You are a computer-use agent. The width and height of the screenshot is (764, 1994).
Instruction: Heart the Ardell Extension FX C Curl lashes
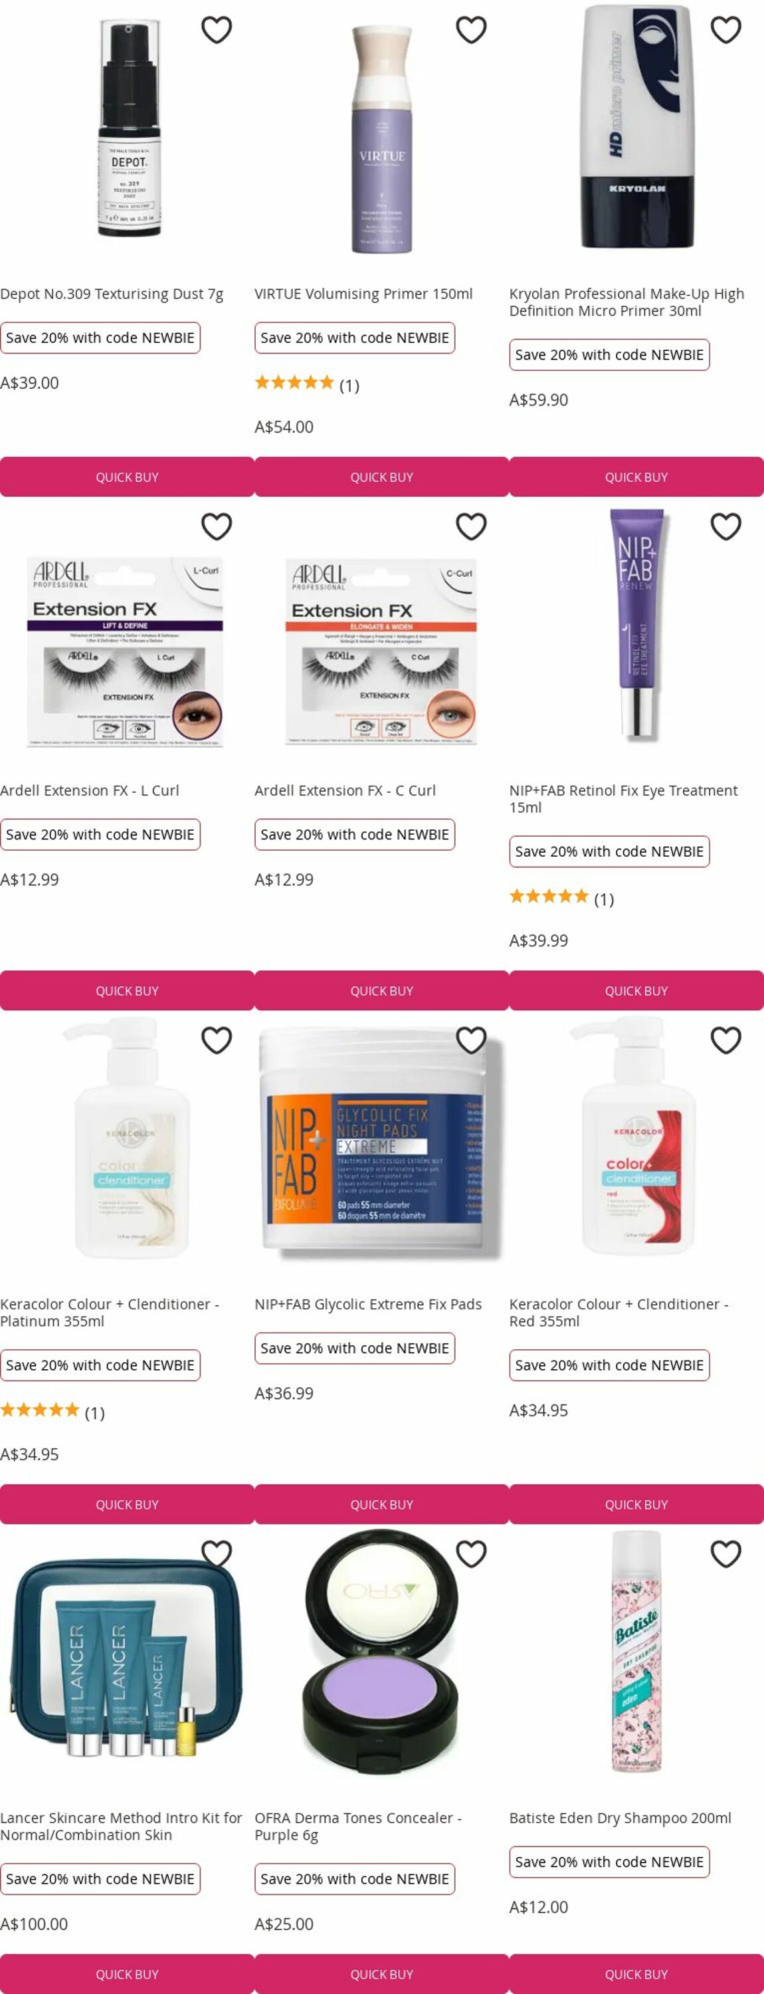pyautogui.click(x=472, y=526)
